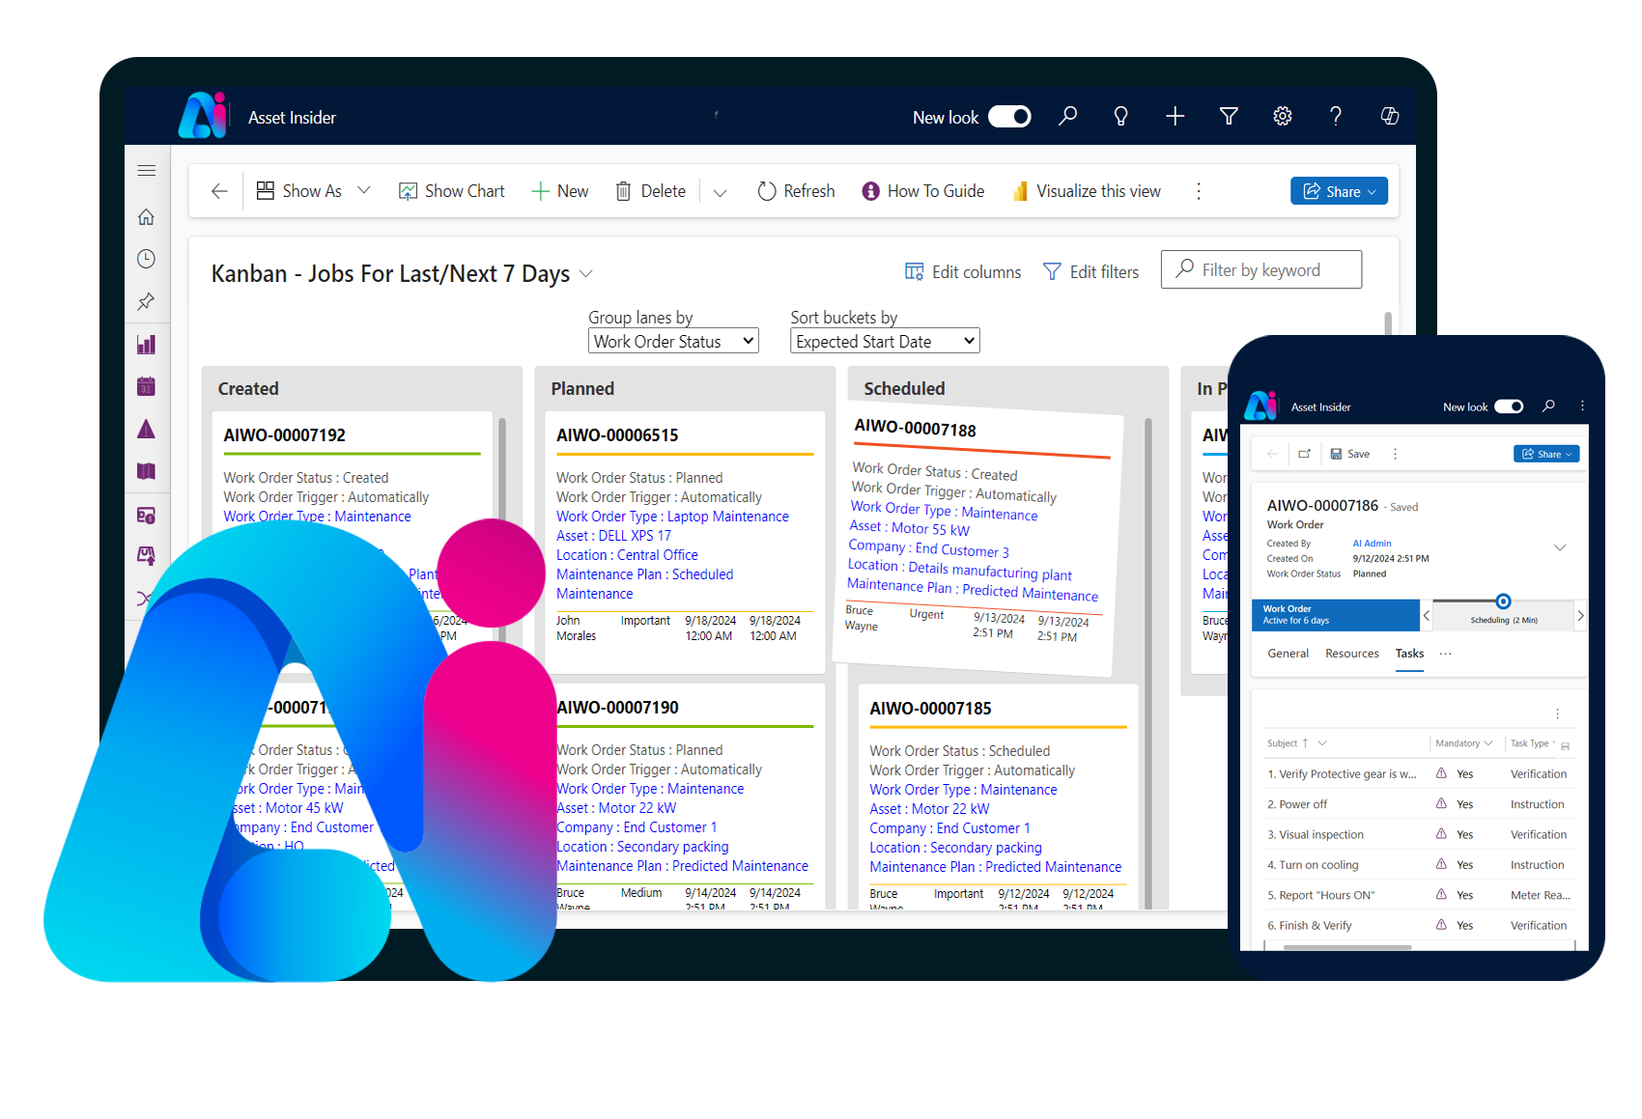Open work order card AIWO-00007185

998,797
